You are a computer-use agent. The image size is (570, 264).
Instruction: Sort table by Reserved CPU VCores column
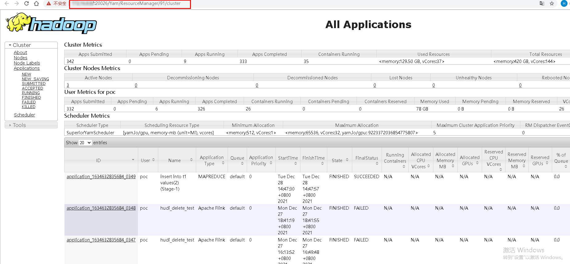[x=494, y=160]
